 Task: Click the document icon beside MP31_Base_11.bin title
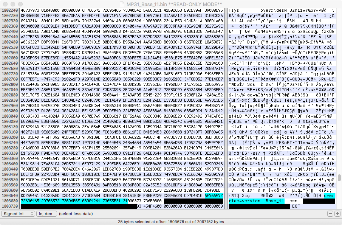(x=122, y=4)
